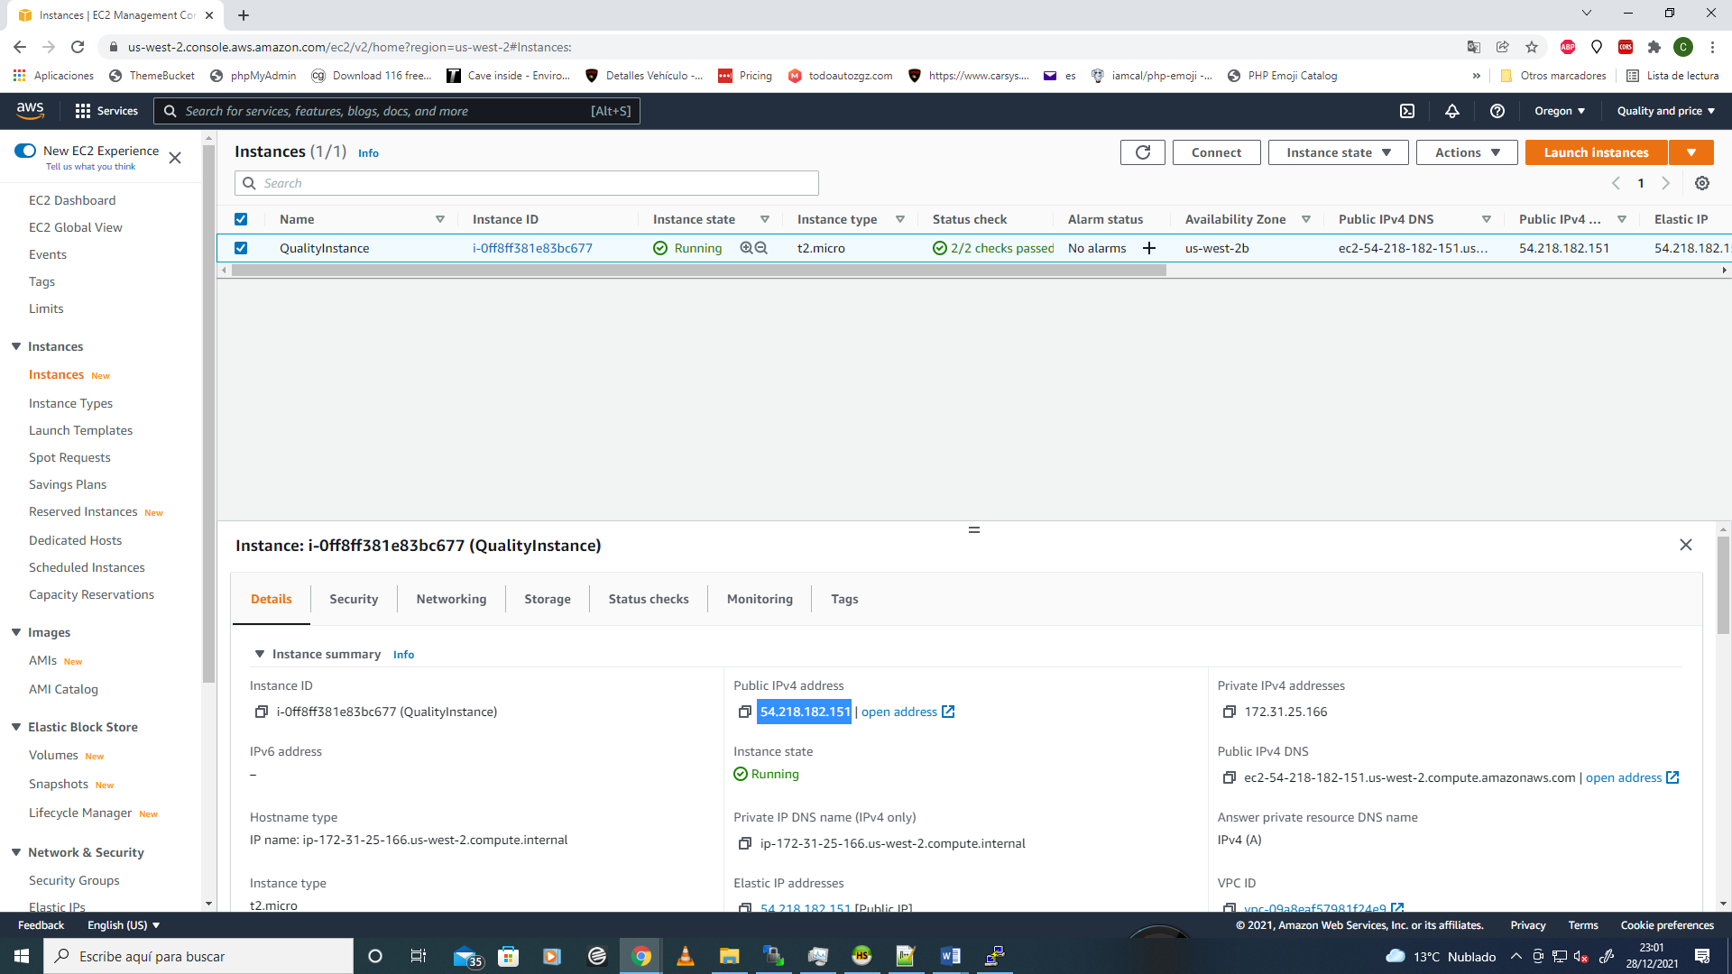
Task: Click the zoom-in filter icon beside Running
Action: point(746,248)
